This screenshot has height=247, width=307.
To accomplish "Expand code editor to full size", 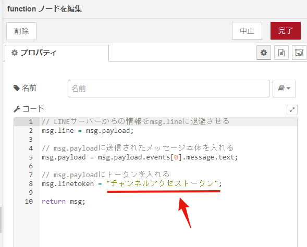I will coord(292,110).
